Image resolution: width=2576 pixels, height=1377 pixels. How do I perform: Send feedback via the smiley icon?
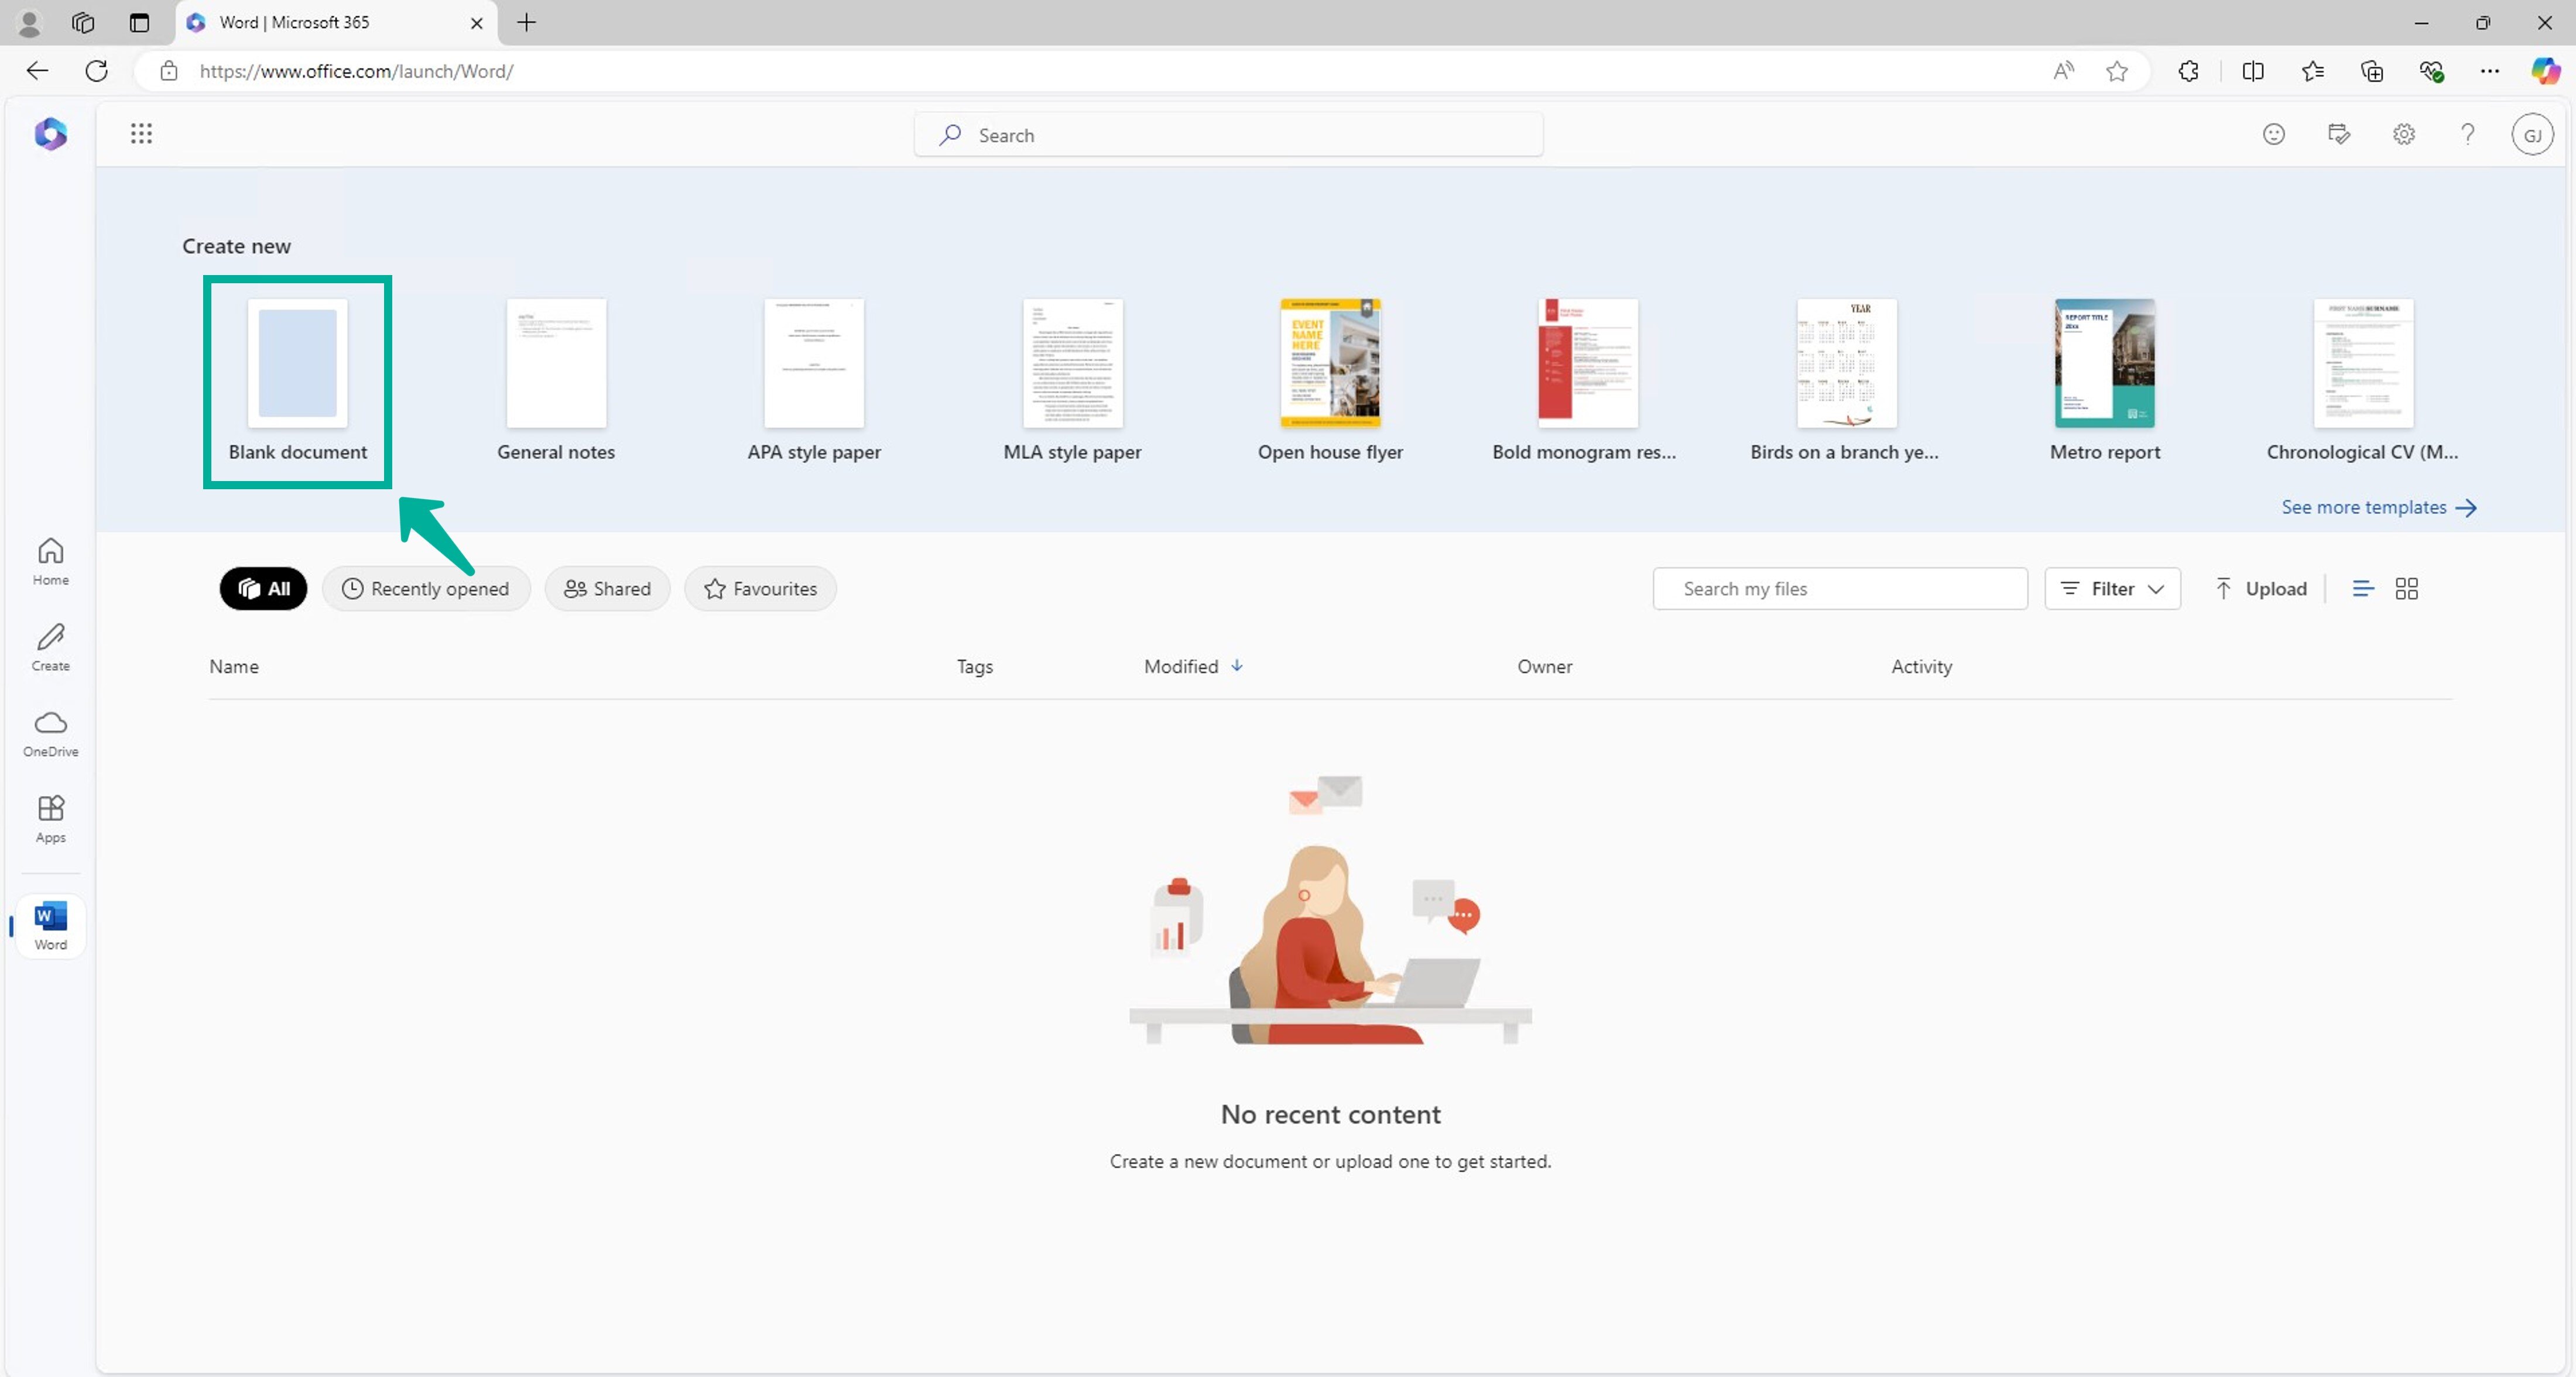pos(2274,133)
